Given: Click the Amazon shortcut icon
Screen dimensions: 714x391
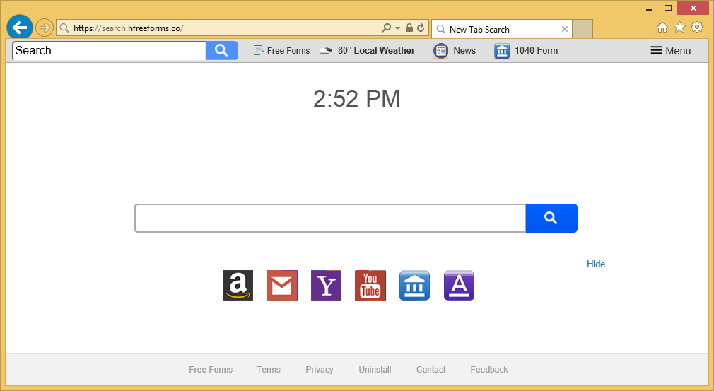Looking at the screenshot, I should coord(238,286).
